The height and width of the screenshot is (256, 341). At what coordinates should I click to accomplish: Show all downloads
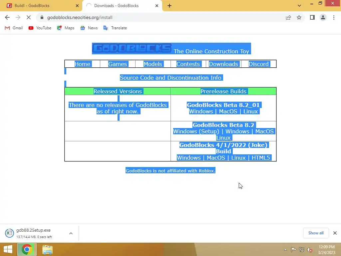tap(316, 233)
